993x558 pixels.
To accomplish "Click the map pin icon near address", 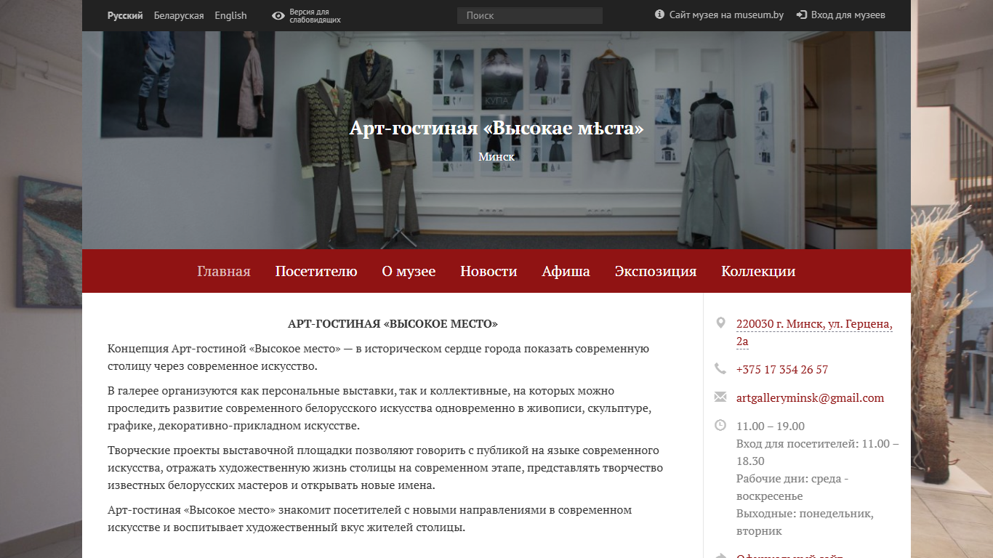I will pos(720,323).
